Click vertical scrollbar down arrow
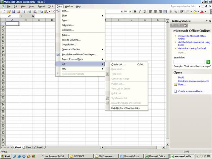The height and width of the screenshot is (159, 212). click(x=167, y=144)
